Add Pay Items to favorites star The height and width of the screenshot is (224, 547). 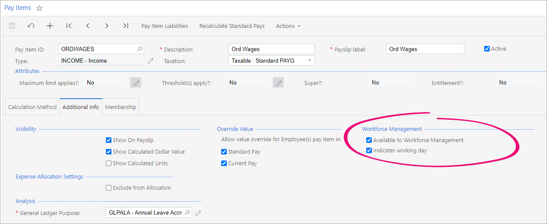point(40,8)
